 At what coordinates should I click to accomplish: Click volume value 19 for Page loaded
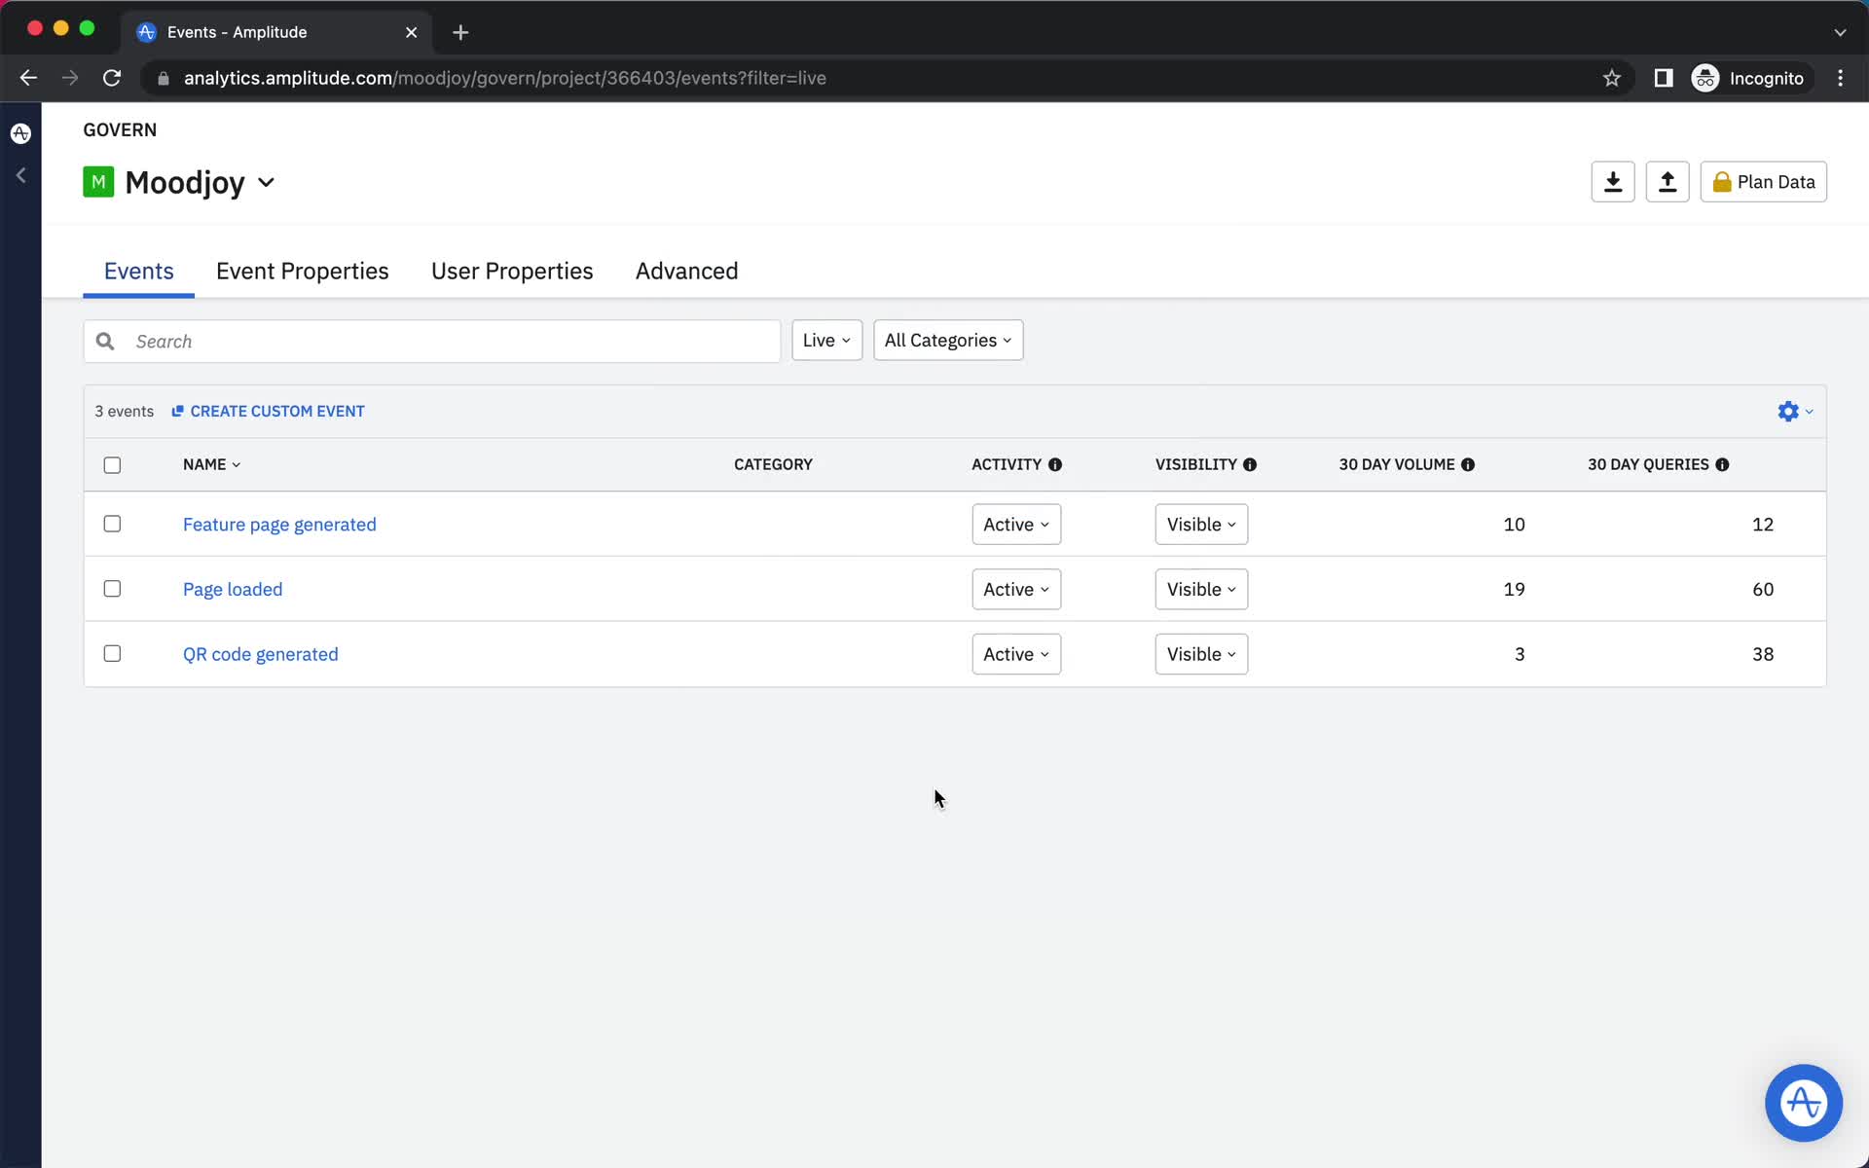pos(1514,589)
